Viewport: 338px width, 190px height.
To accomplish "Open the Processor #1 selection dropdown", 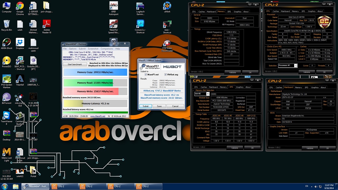I will [x=295, y=65].
